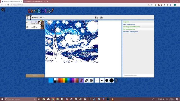Pick the pink color swatch
Image resolution: width=180 pixels, height=101 pixels.
tap(75, 79)
